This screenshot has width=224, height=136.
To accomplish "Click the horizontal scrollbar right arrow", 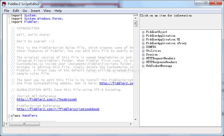I will tap(131, 124).
